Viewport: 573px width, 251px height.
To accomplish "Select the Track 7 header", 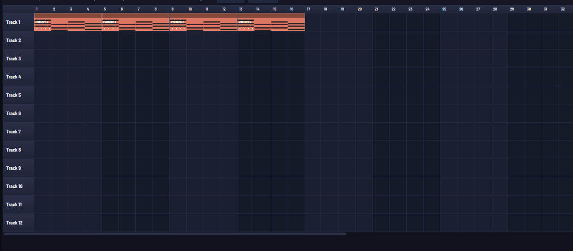I will (x=19, y=132).
